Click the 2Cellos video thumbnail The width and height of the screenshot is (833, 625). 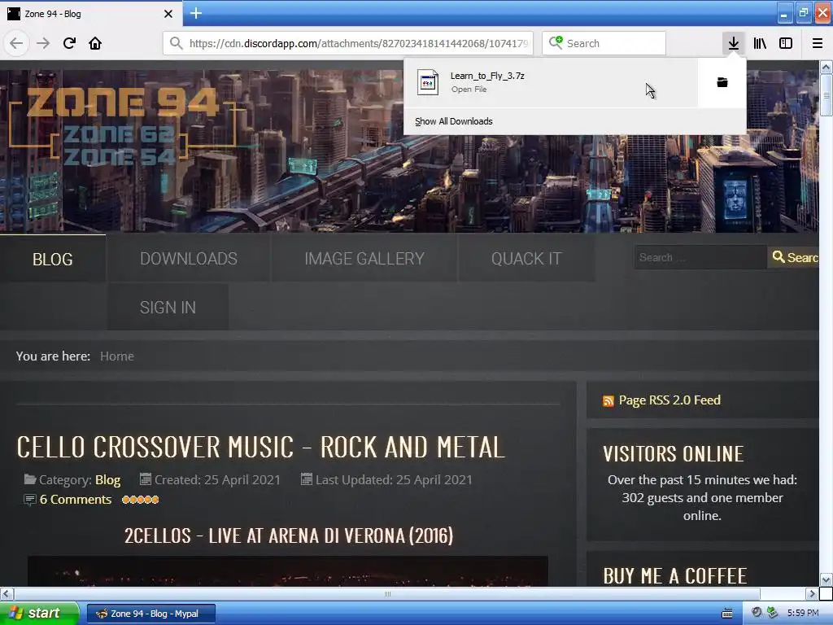(x=287, y=571)
